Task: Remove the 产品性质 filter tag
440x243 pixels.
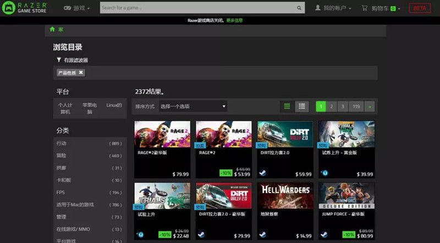Action: coord(81,73)
